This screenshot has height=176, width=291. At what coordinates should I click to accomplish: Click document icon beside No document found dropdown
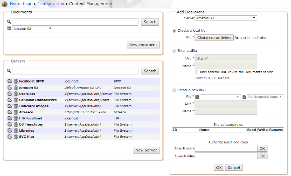click(x=244, y=97)
